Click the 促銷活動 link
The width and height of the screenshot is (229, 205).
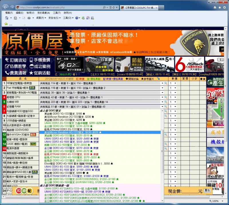(x=40, y=73)
